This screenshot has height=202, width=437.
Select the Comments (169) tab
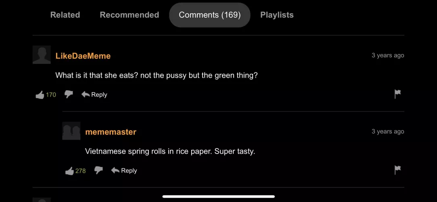[x=209, y=15]
